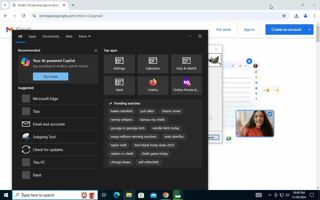Viewport: 320px width, 200px height.
Task: Open Firefox Private Browsing tile
Action: click(186, 85)
